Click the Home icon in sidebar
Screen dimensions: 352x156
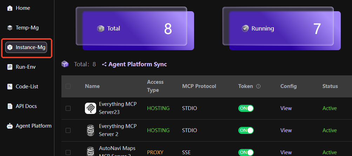coord(10,8)
